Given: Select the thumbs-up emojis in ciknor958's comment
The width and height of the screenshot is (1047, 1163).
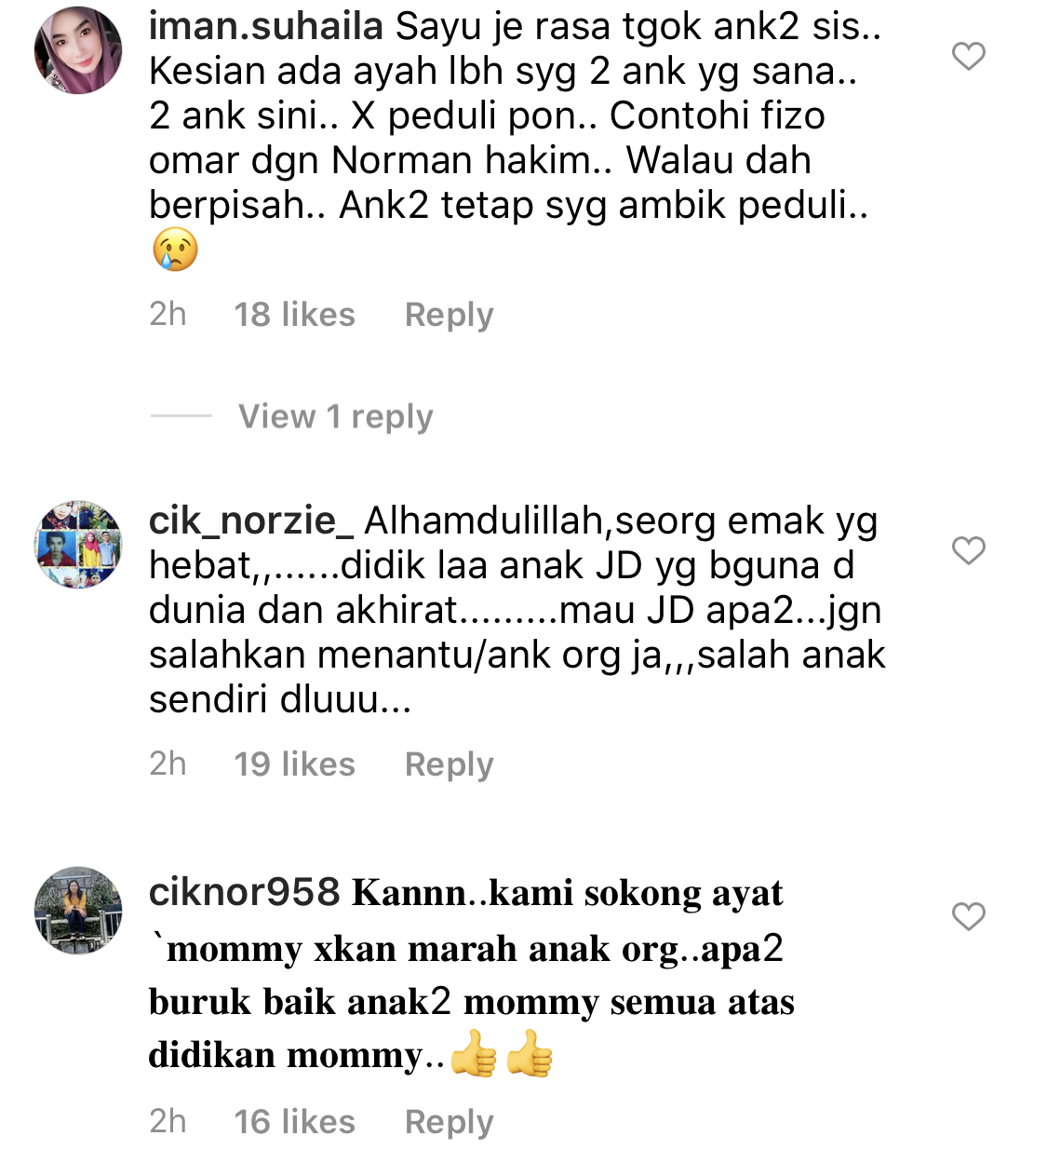Looking at the screenshot, I should [502, 1053].
